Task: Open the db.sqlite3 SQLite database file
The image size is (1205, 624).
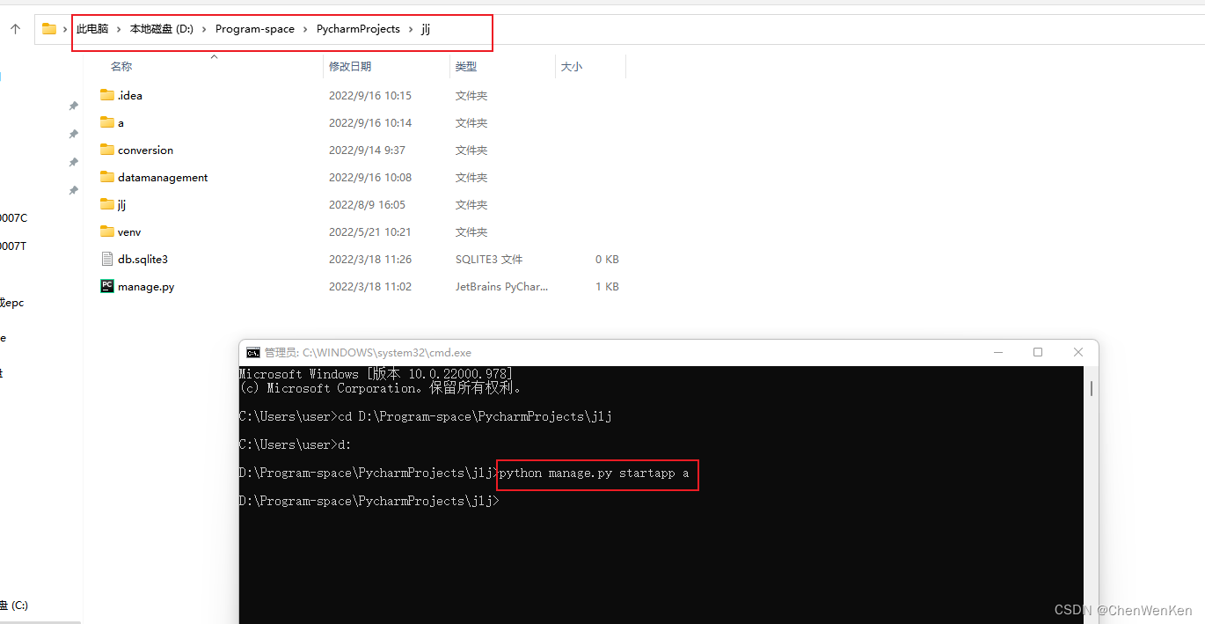Action: click(x=142, y=259)
